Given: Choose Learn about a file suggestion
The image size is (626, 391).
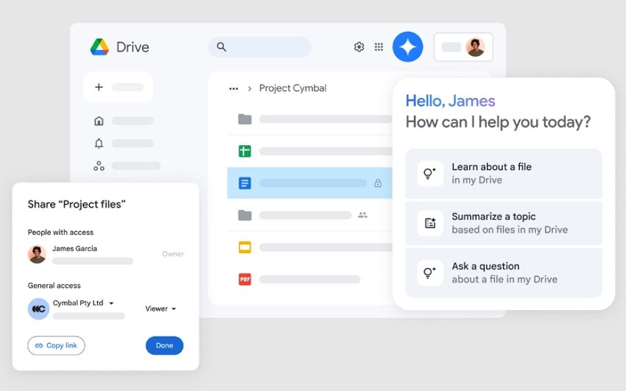Looking at the screenshot, I should [504, 174].
